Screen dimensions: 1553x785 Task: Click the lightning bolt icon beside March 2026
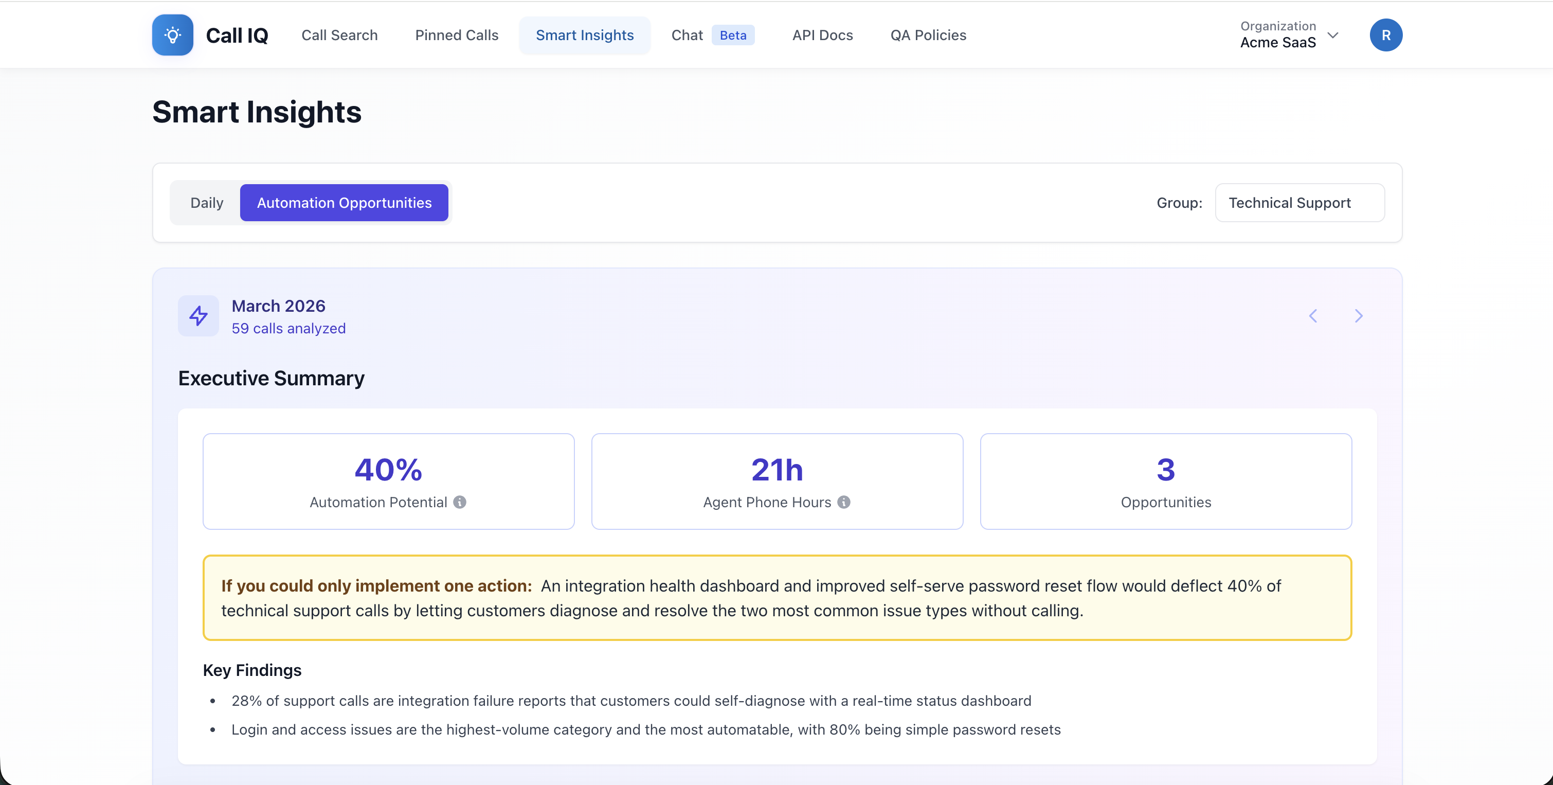tap(198, 315)
